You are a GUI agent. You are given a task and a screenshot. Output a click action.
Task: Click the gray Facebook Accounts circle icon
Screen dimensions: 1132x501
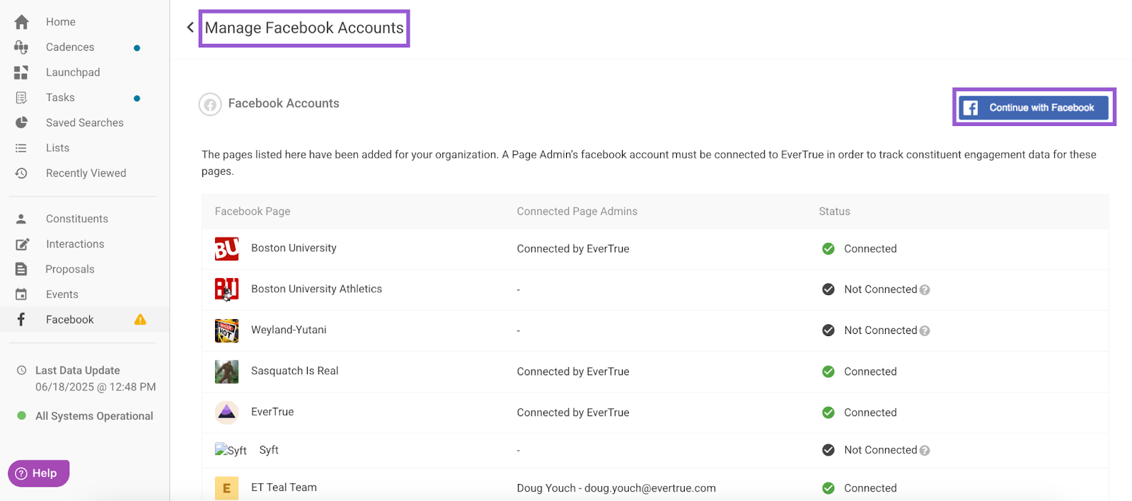pos(210,104)
